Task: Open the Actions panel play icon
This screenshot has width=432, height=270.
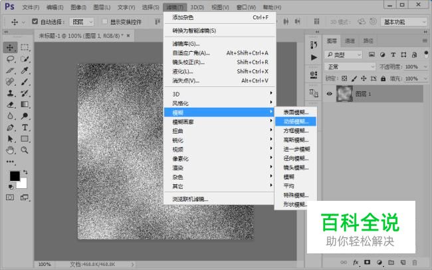Action: click(x=314, y=57)
